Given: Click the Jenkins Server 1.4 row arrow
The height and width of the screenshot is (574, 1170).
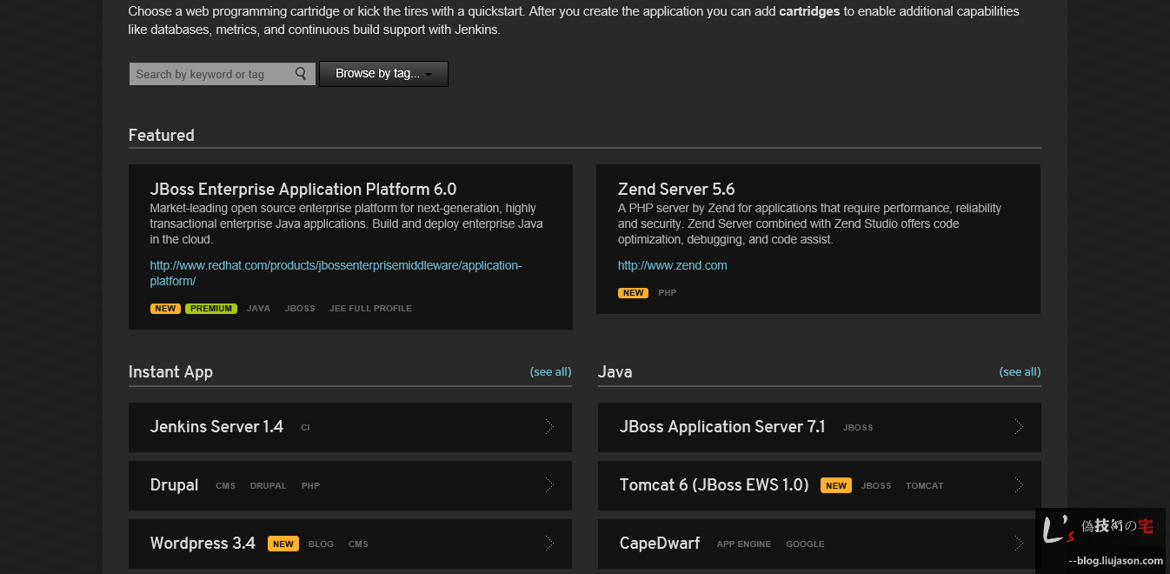Looking at the screenshot, I should pyautogui.click(x=549, y=427).
